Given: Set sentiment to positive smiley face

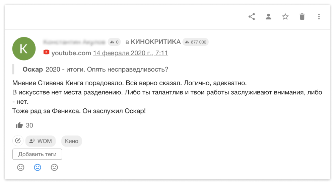Looking at the screenshot, I should click(x=20, y=168).
